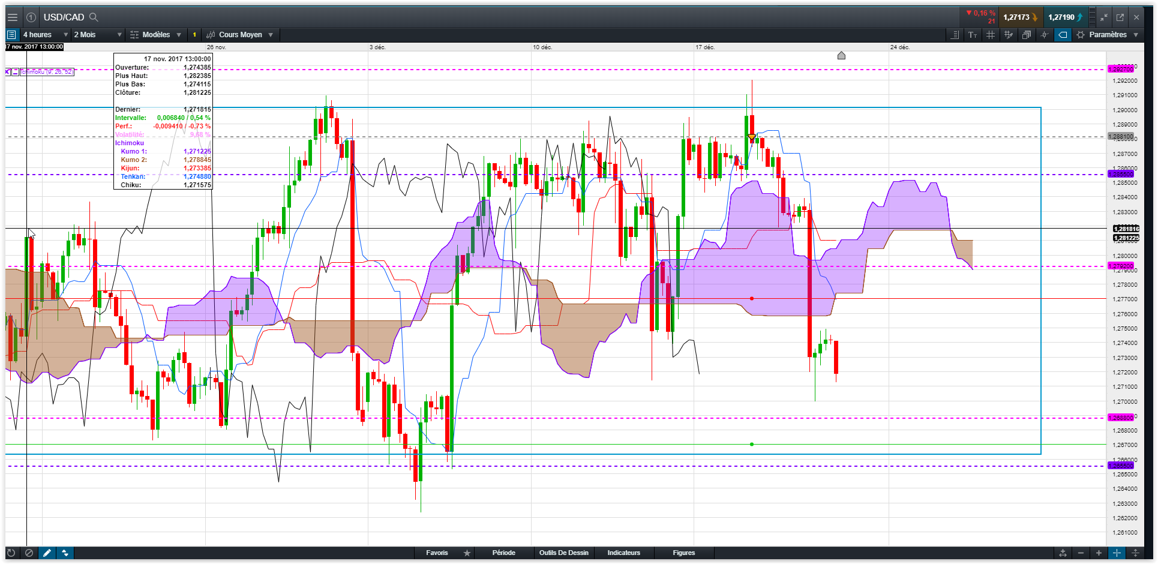This screenshot has height=564, width=1158.
Task: Toggle the chart grid lines
Action: [x=991, y=35]
